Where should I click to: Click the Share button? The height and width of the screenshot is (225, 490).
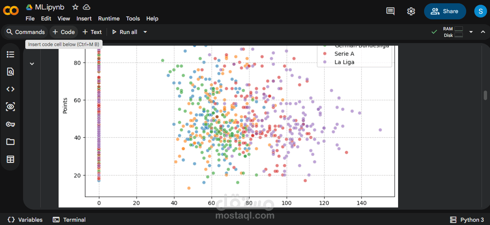[x=445, y=11]
